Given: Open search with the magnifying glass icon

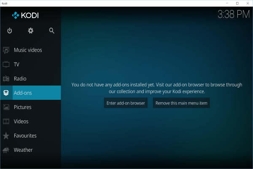Looking at the screenshot, I should tap(51, 31).
